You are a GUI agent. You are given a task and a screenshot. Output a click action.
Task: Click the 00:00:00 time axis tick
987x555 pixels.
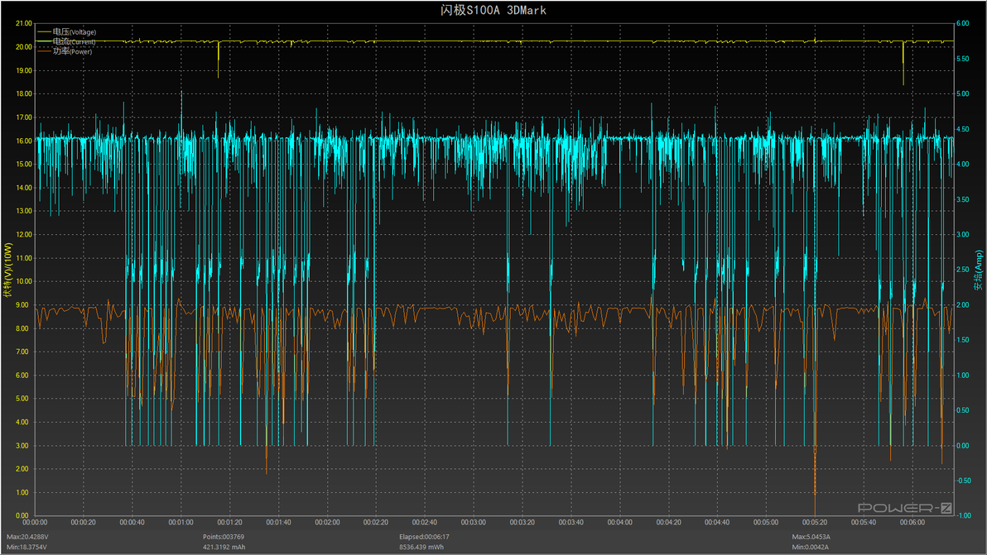coord(35,522)
